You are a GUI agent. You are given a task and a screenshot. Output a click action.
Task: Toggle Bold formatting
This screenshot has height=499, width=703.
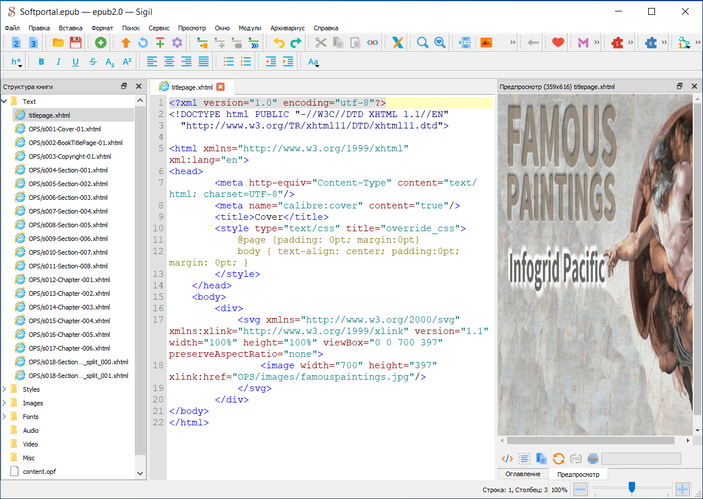coord(41,62)
